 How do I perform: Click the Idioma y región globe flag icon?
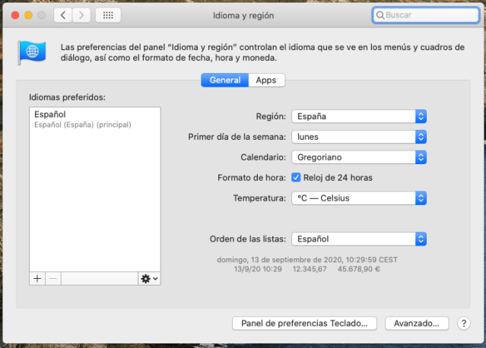click(x=31, y=52)
